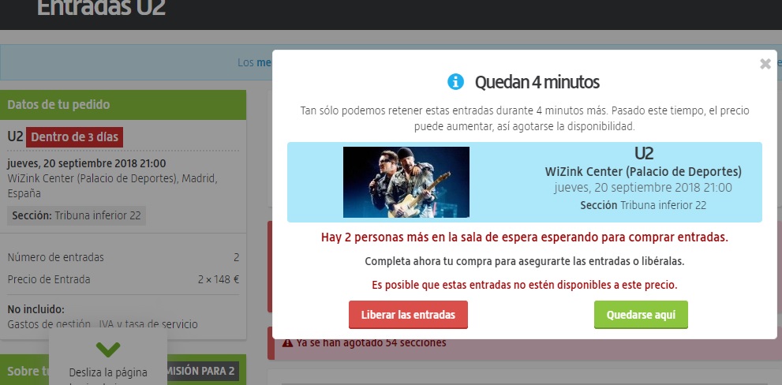The image size is (782, 385).
Task: Click the Dentro de 3 días red badge
Action: [x=74, y=137]
